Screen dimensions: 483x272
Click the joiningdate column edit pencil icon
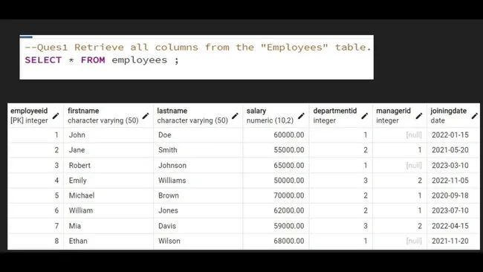(x=475, y=116)
